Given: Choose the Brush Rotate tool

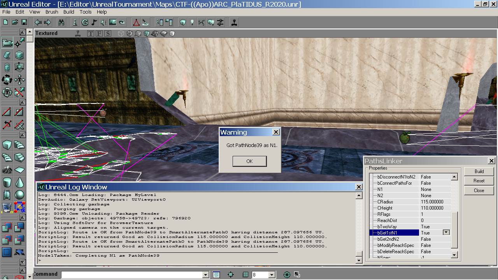Looking at the screenshot, I should point(7,80).
